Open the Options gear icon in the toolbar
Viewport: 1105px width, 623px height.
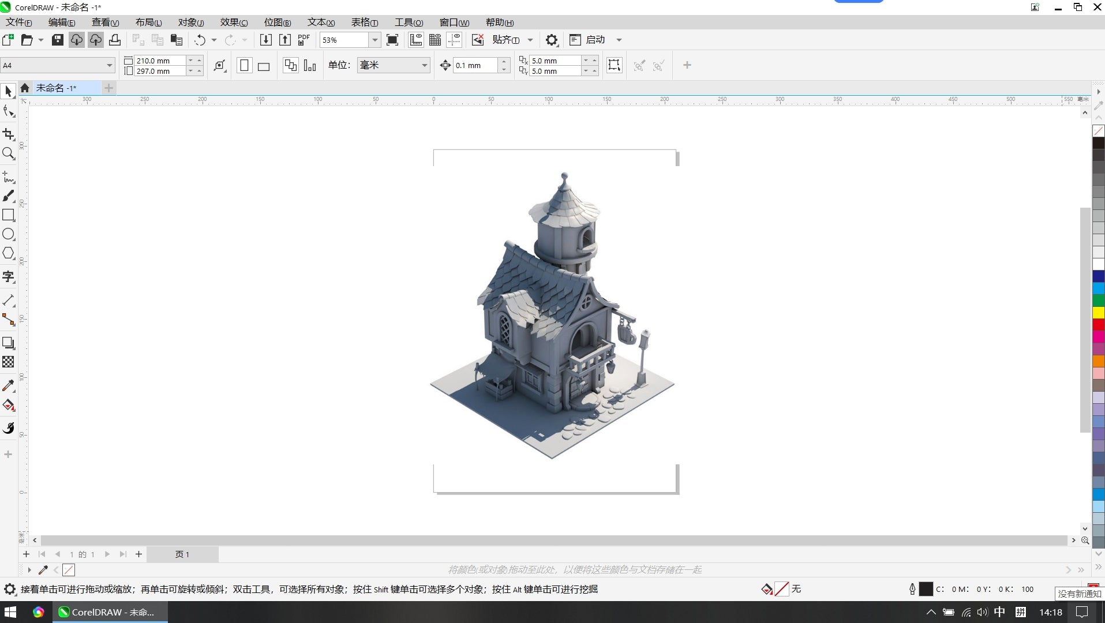(552, 40)
